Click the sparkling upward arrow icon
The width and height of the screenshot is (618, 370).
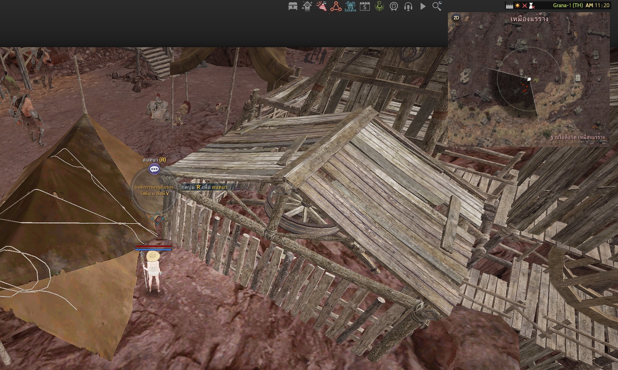pyautogui.click(x=307, y=6)
